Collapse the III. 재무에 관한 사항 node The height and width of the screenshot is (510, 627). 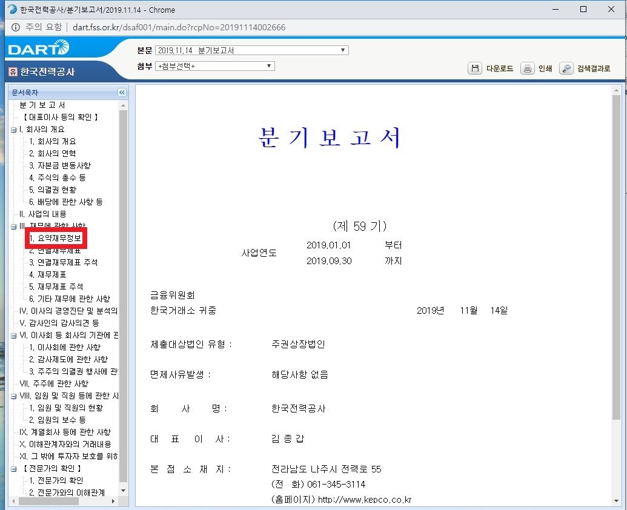[x=13, y=227]
